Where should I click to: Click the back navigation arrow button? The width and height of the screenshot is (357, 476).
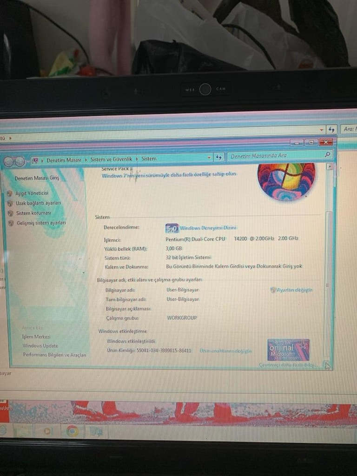pyautogui.click(x=8, y=162)
